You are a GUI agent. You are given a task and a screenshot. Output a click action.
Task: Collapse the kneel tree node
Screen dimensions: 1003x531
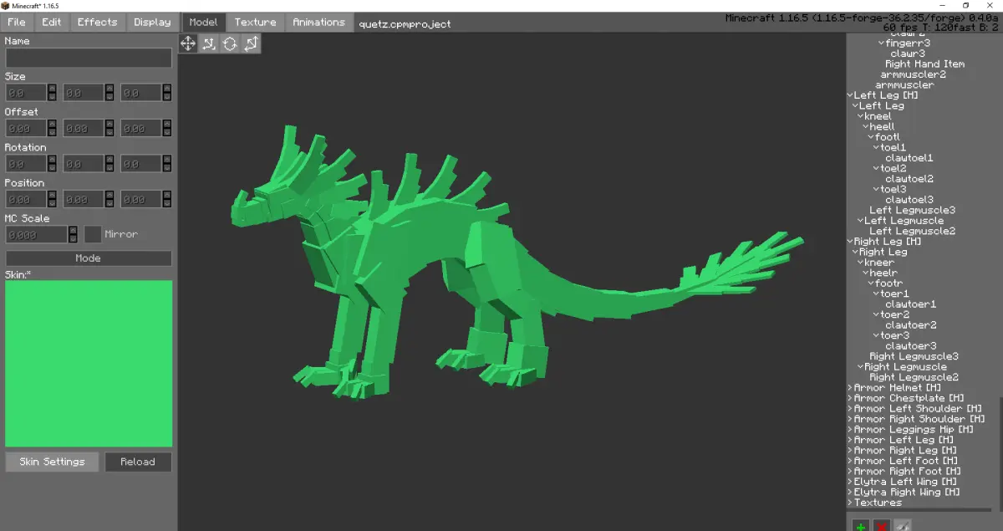pyautogui.click(x=860, y=116)
